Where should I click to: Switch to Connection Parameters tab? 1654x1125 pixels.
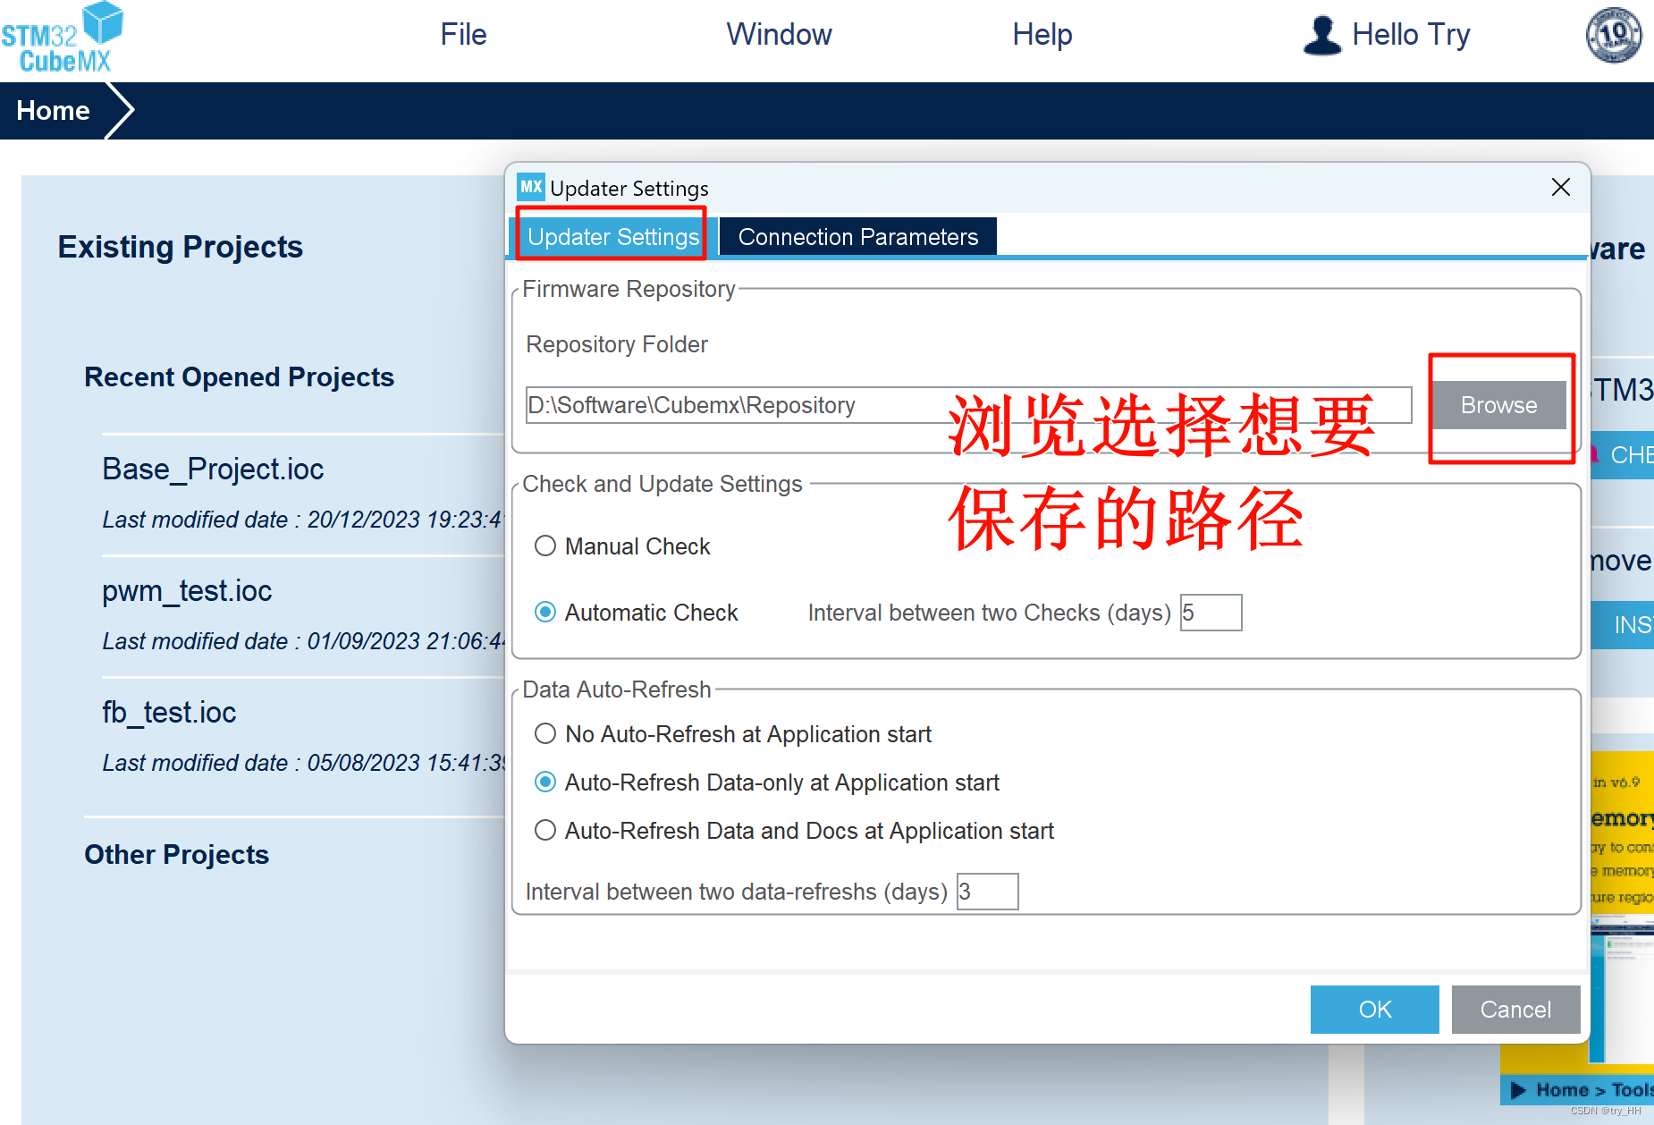(x=857, y=236)
